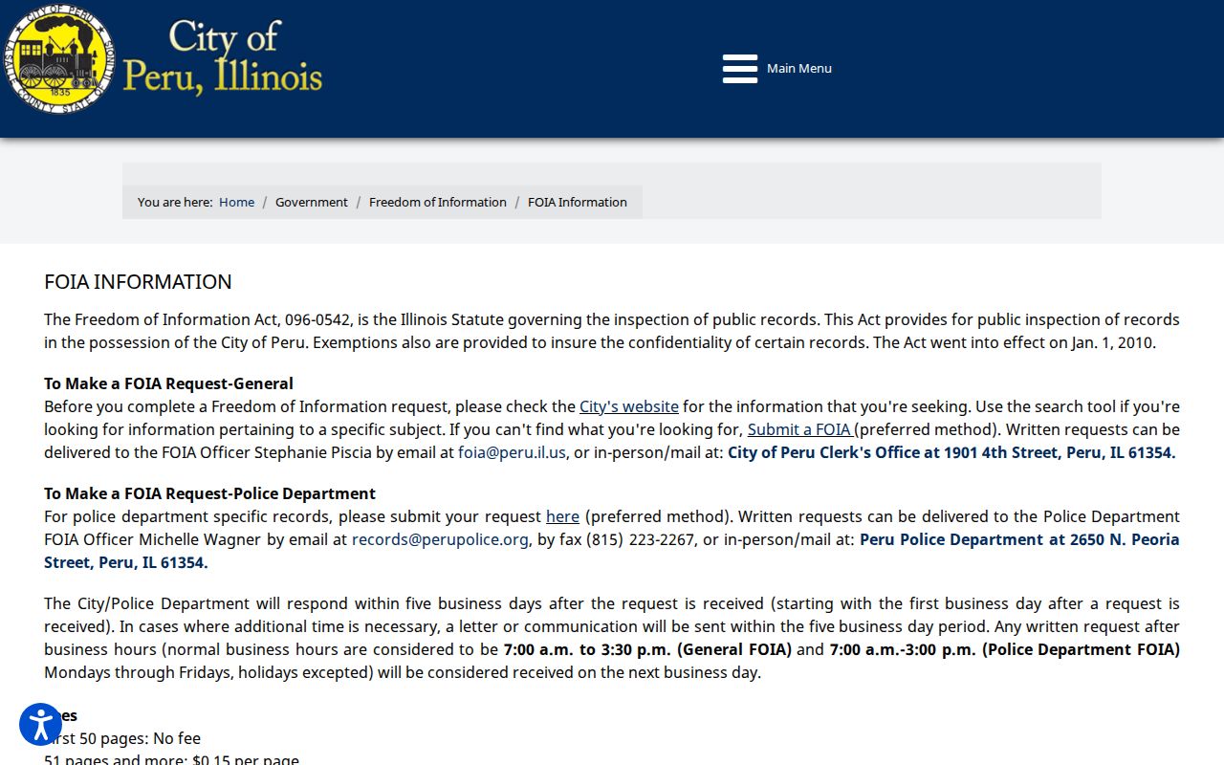
Task: Select the 'FOIA Information' breadcrumb entry
Action: pos(578,202)
